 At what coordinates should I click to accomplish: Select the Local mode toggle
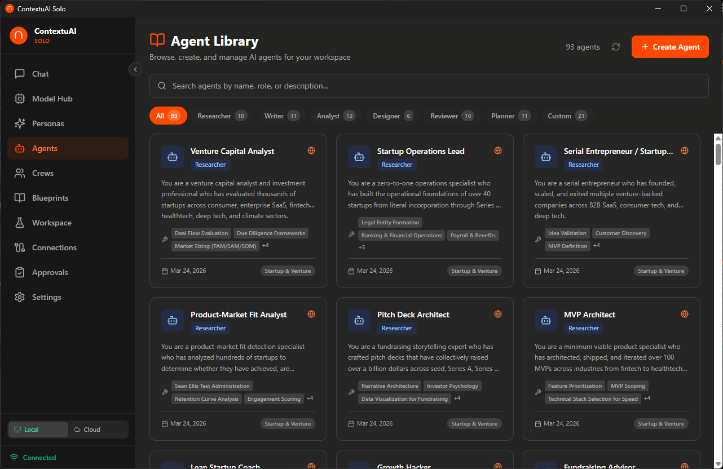click(x=38, y=429)
